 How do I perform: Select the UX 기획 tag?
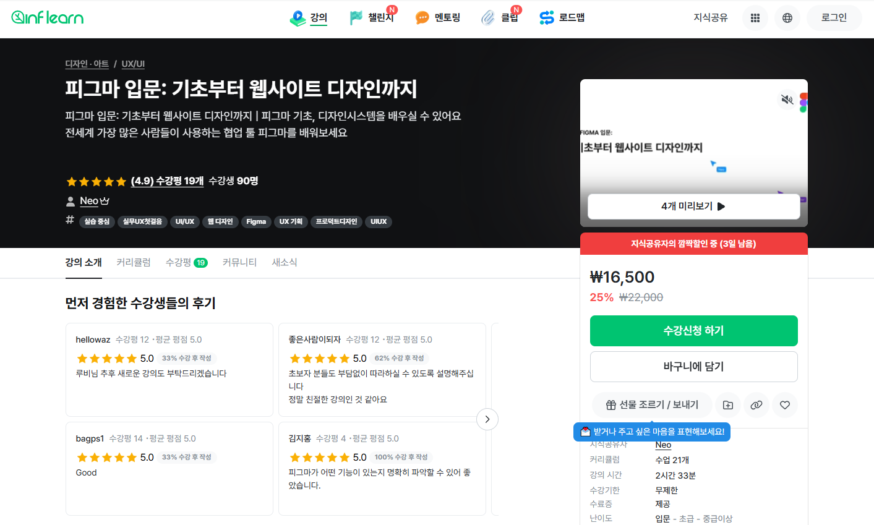tap(291, 221)
